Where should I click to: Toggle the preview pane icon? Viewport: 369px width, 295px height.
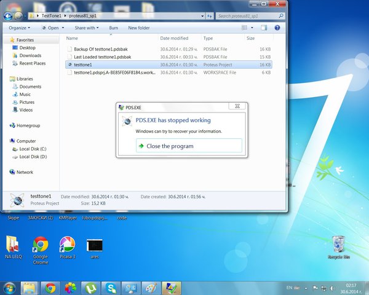point(264,28)
